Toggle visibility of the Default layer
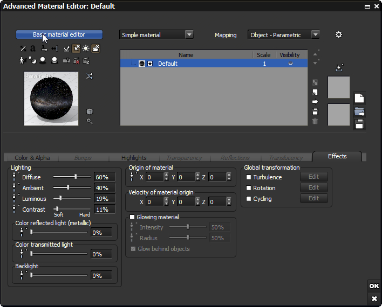This screenshot has height=307, width=382. click(290, 64)
